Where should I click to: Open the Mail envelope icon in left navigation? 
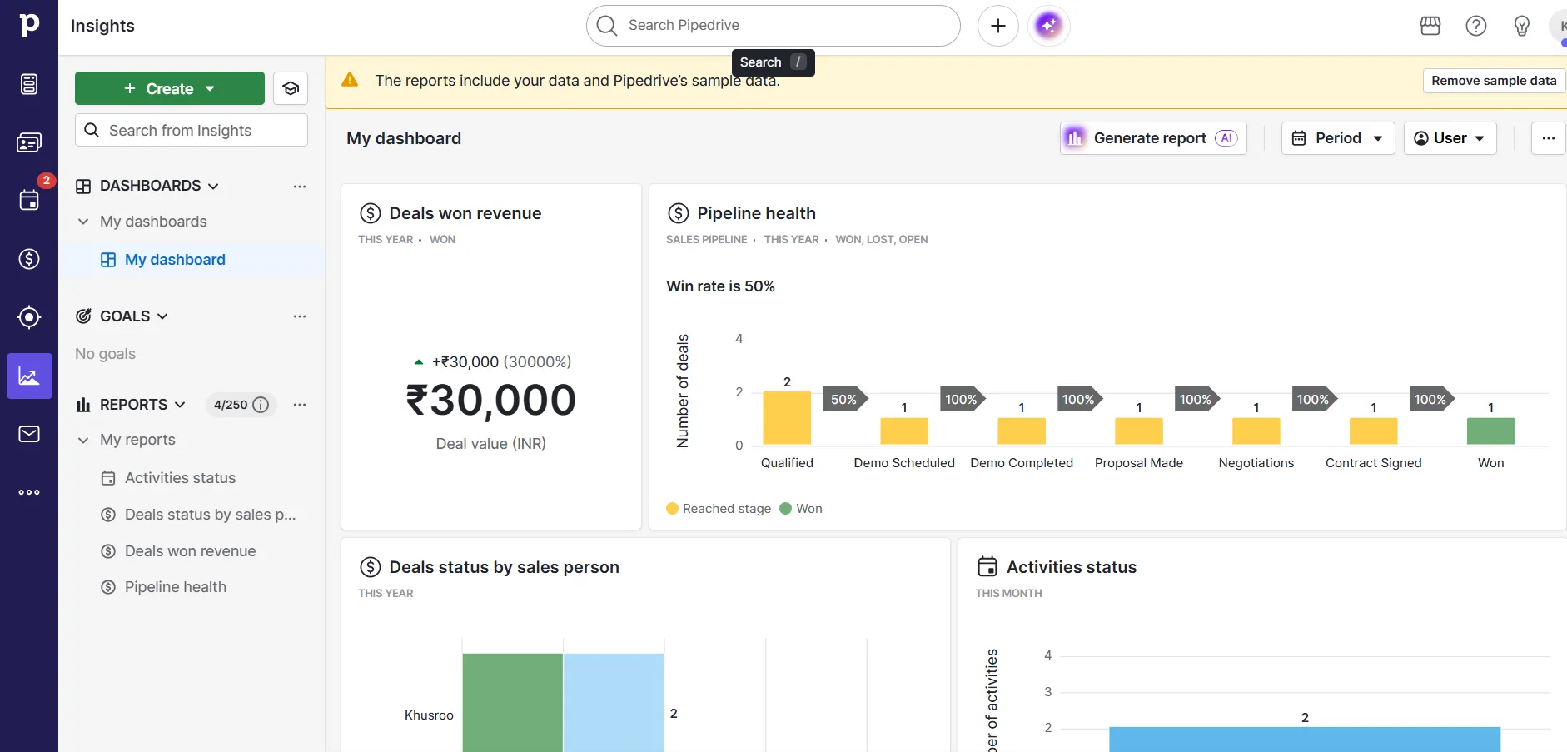[29, 434]
